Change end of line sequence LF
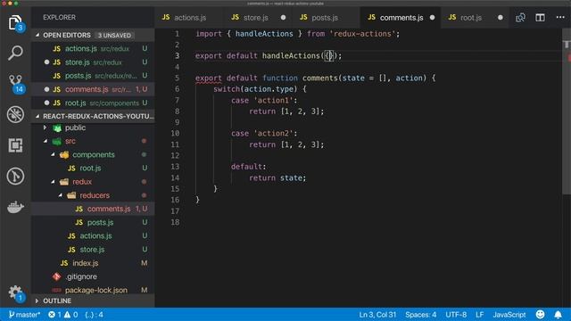Image resolution: width=571 pixels, height=321 pixels. (x=480, y=315)
